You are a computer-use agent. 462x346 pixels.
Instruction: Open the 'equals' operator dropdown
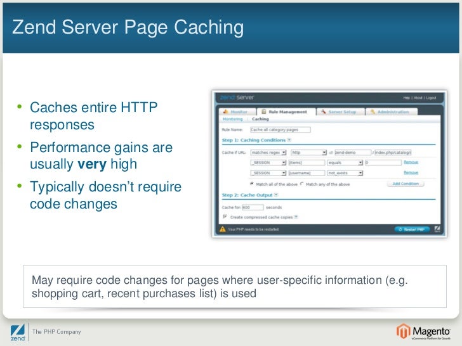tap(345, 163)
